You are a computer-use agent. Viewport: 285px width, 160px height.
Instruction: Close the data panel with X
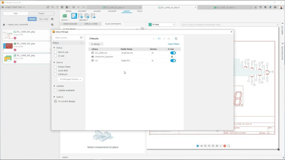pos(57,7)
